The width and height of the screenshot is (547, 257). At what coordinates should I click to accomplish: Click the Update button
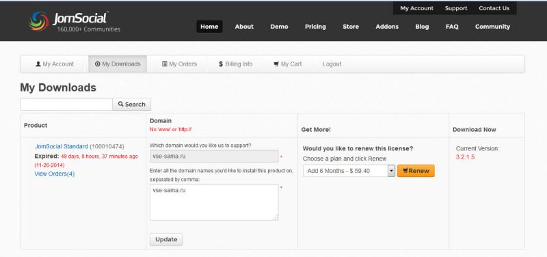[166, 239]
